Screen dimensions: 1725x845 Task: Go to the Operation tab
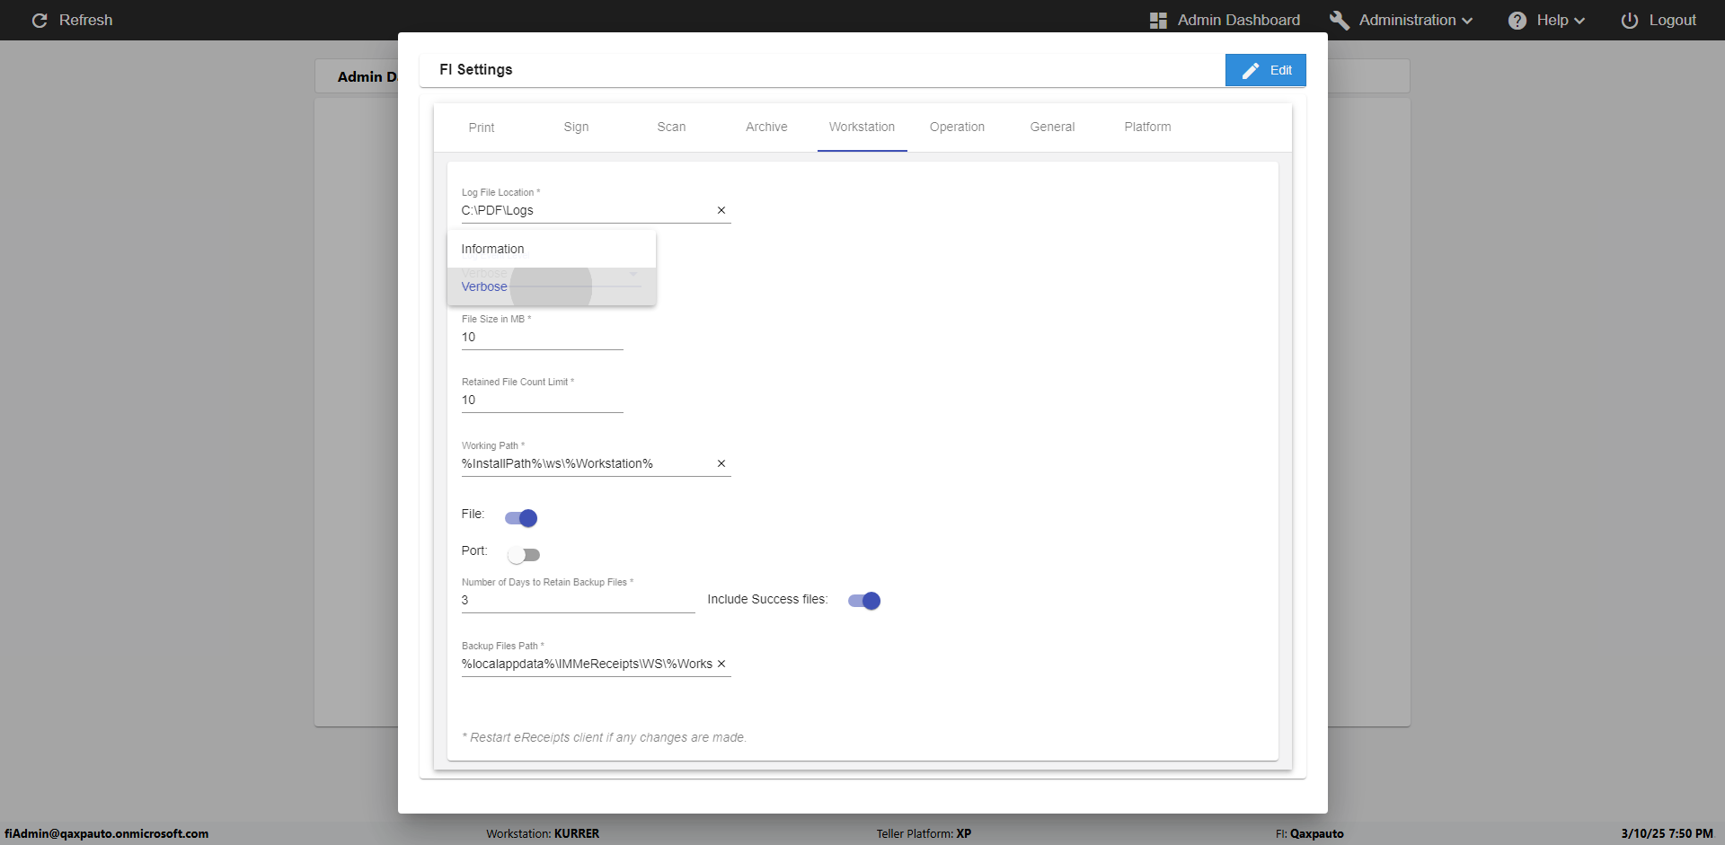[x=957, y=128]
